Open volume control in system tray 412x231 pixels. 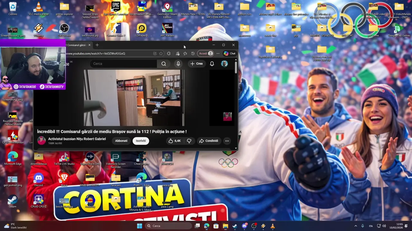tap(384, 226)
